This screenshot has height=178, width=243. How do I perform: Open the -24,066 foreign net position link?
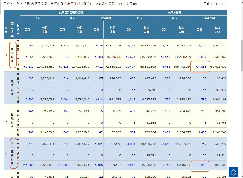pos(201,66)
